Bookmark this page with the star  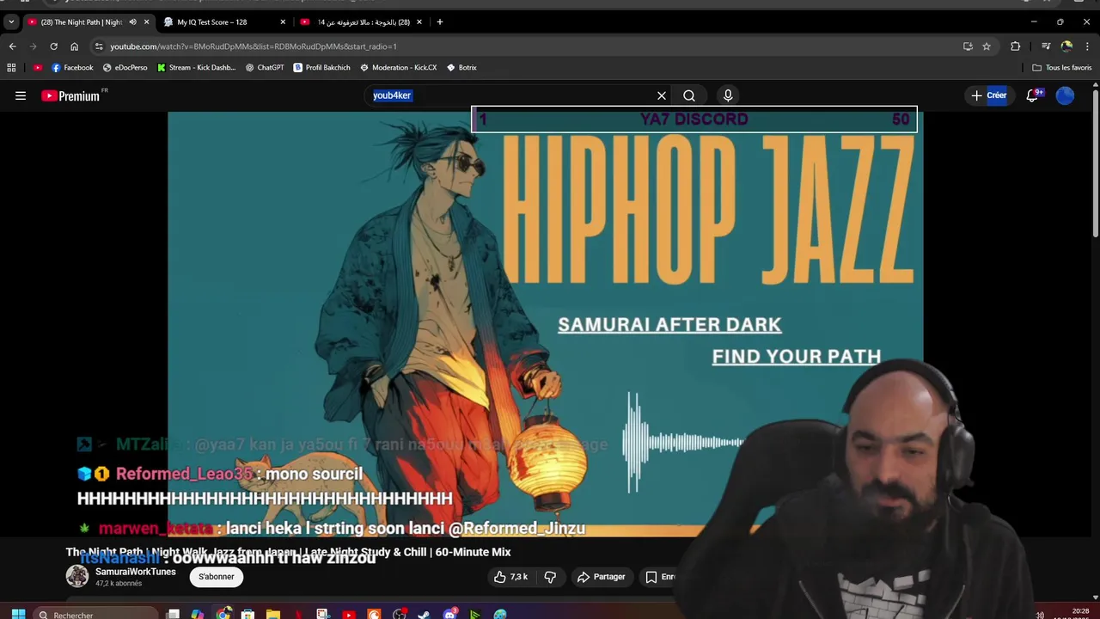pyautogui.click(x=987, y=46)
